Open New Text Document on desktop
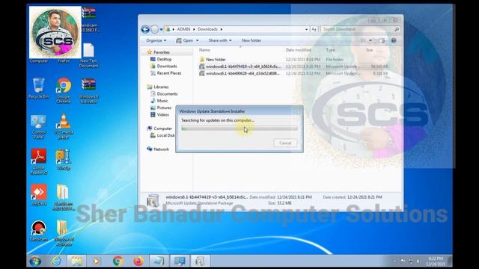 (x=88, y=55)
